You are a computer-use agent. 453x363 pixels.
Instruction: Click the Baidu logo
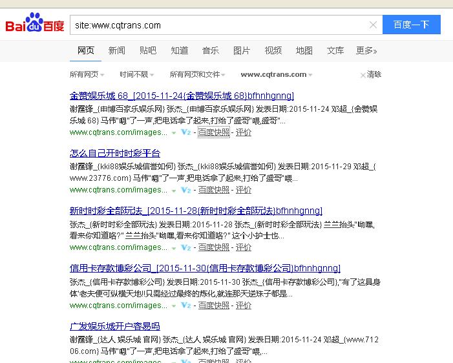click(35, 23)
